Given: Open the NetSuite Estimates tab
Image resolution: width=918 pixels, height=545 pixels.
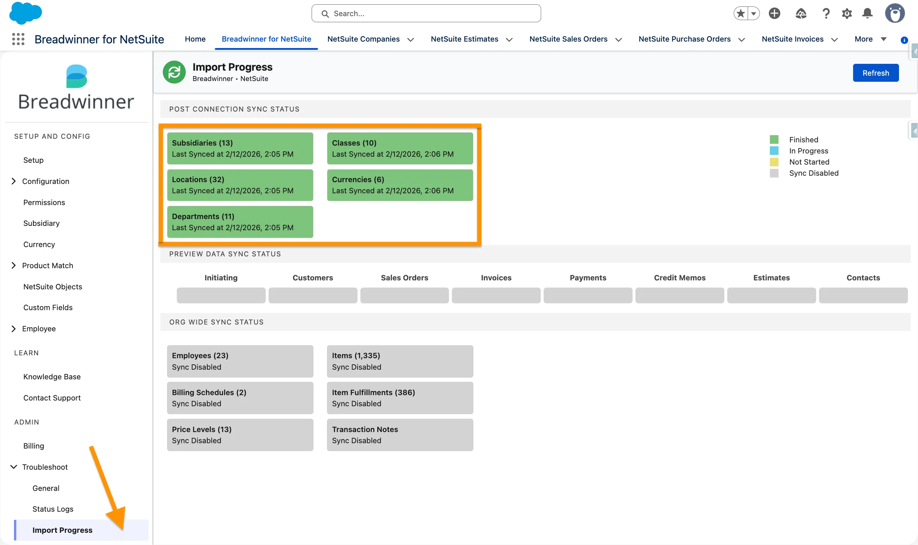Looking at the screenshot, I should coord(464,39).
